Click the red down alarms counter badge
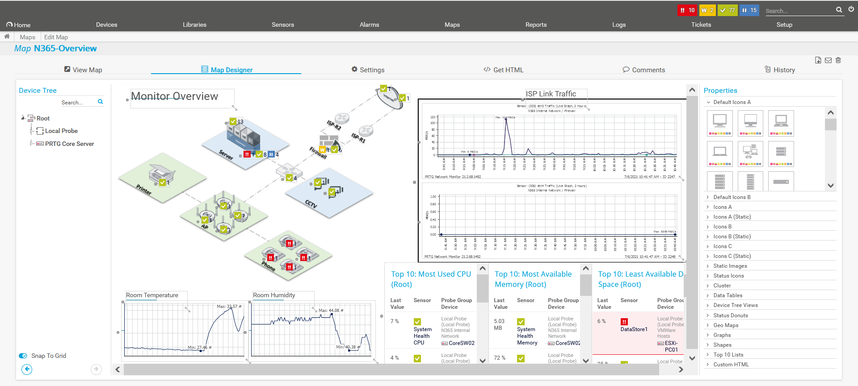Image resolution: width=858 pixels, height=386 pixels. (687, 10)
